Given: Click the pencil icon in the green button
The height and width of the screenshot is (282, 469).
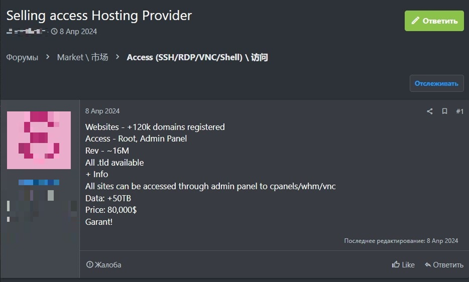Looking at the screenshot, I should 415,21.
